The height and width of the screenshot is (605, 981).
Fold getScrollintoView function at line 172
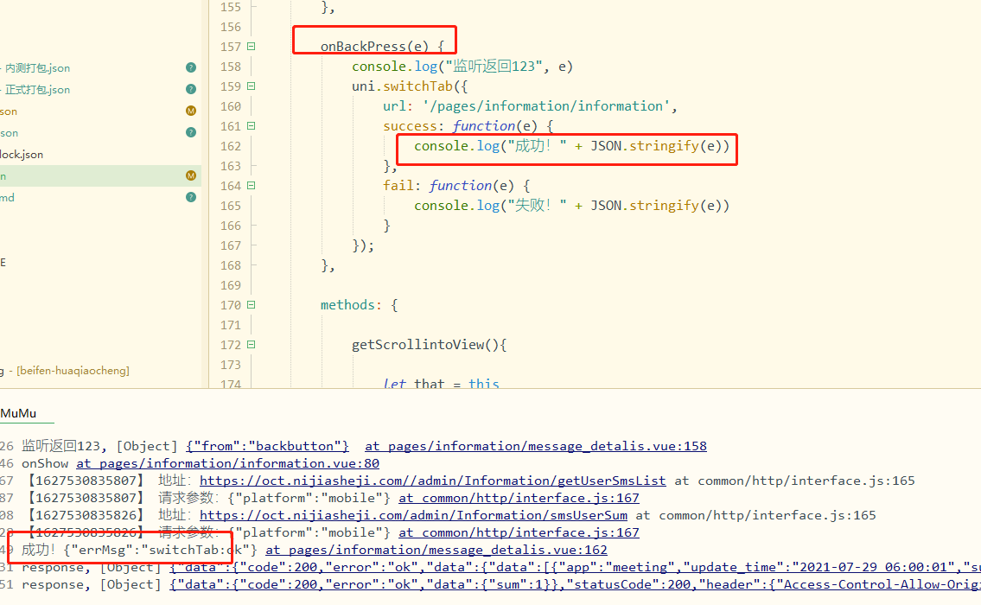point(252,345)
